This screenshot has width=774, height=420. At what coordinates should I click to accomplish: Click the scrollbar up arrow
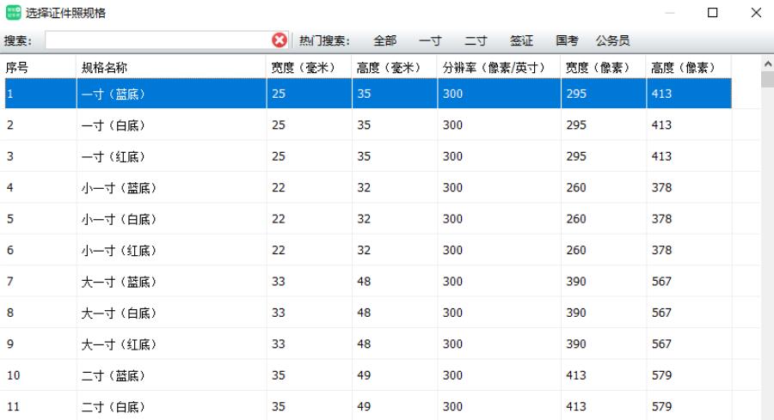(x=768, y=64)
